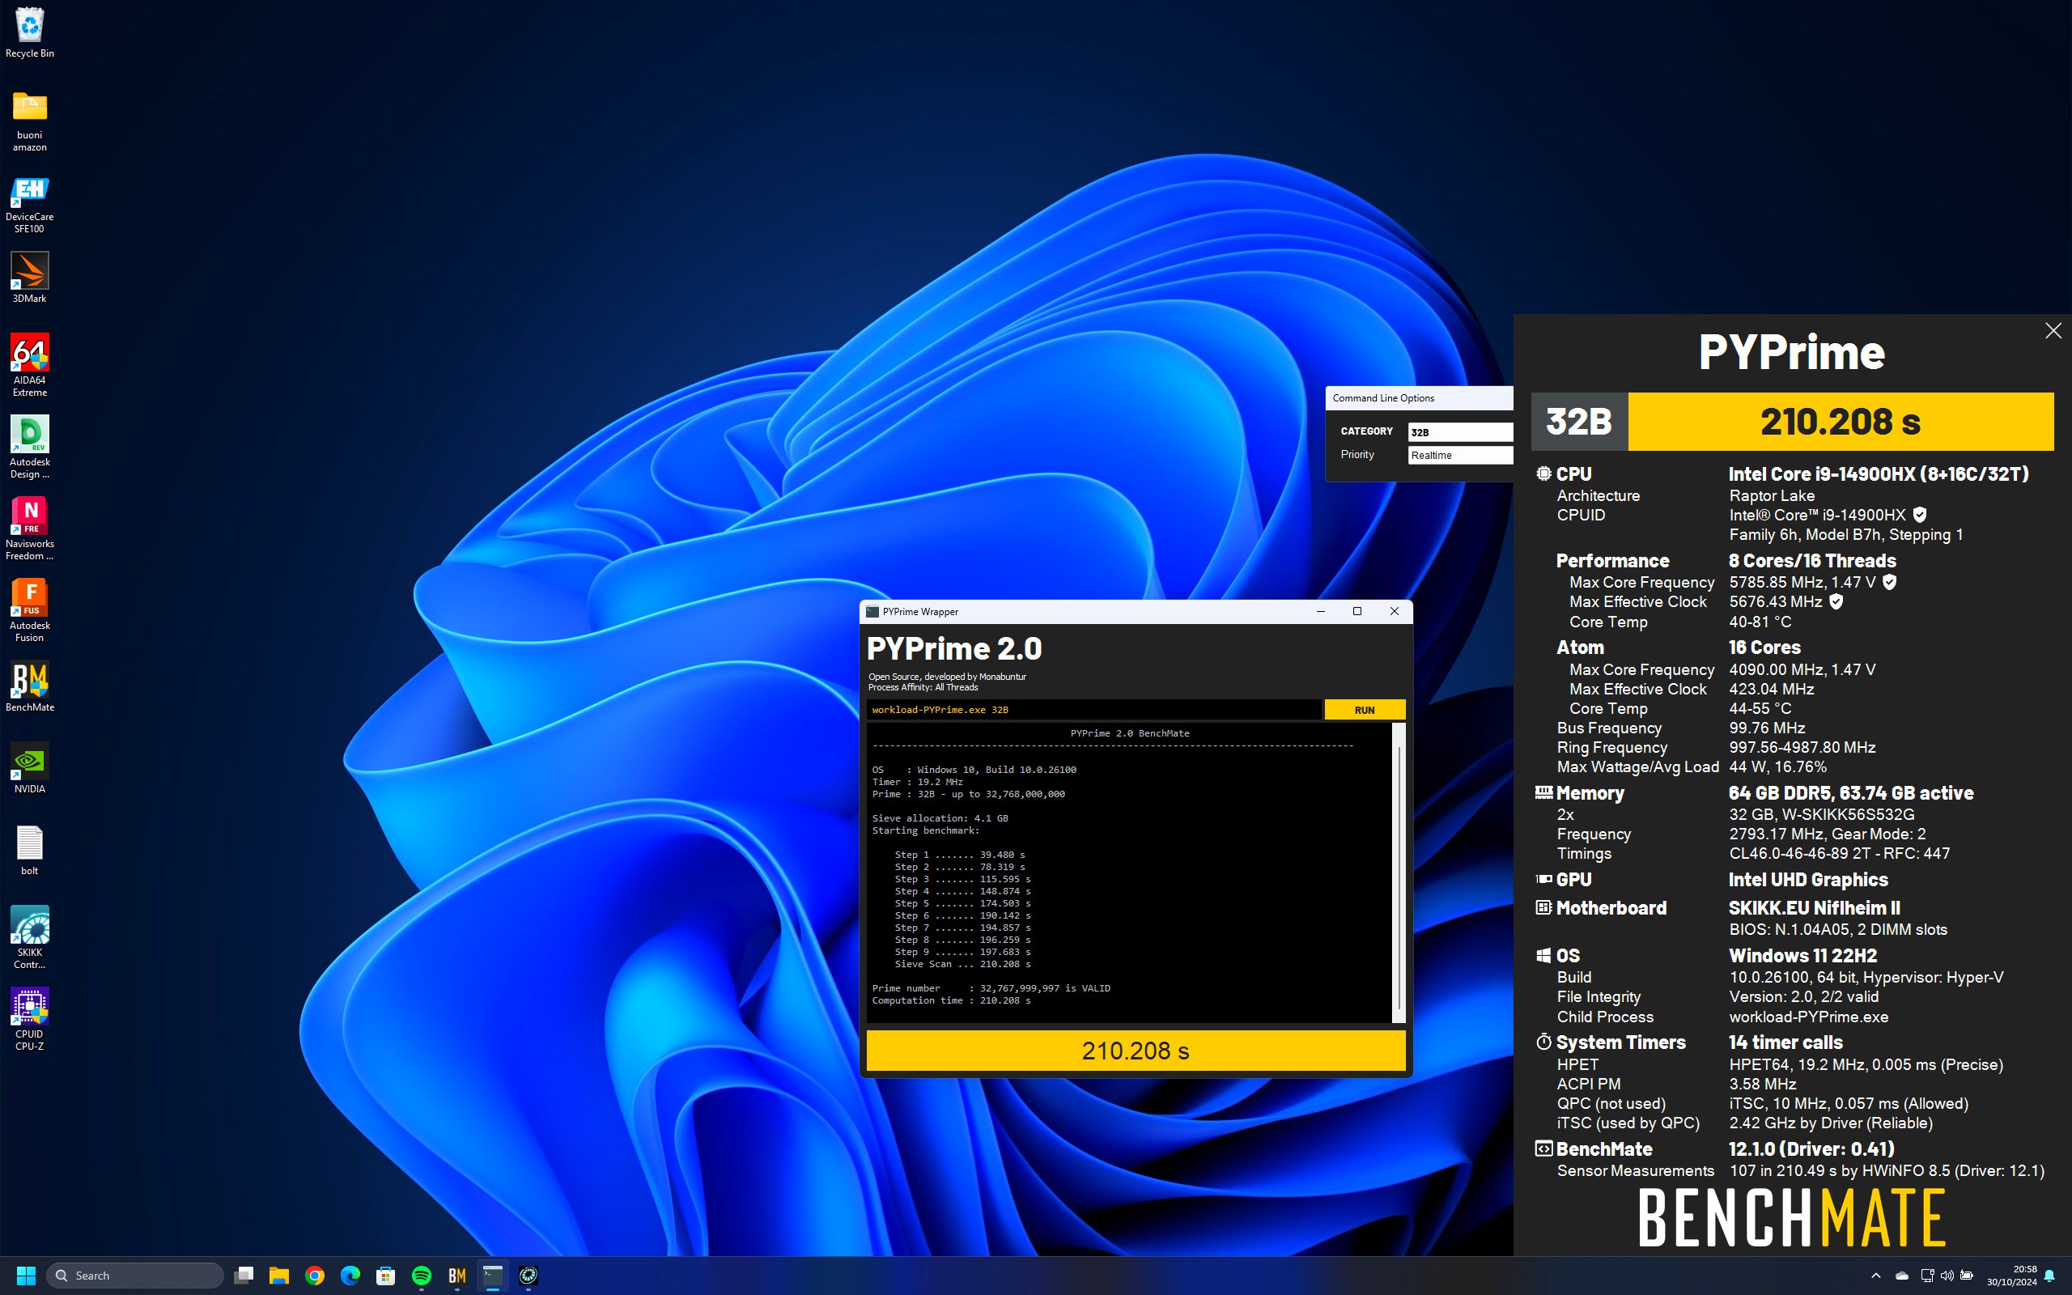Click the Intel Core i9-14900HX CPU name
This screenshot has width=2072, height=1295.
1879,473
